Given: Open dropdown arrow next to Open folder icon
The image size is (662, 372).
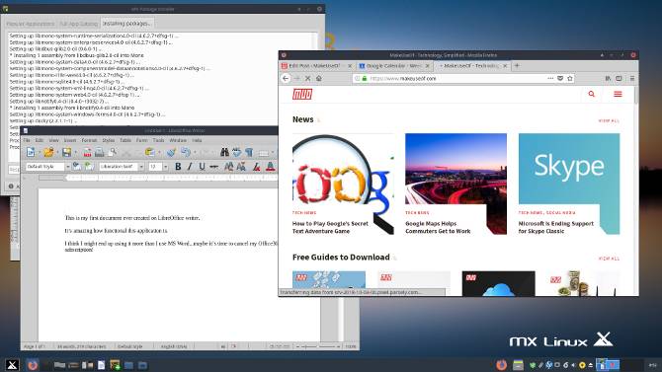Looking at the screenshot, I should 57,153.
